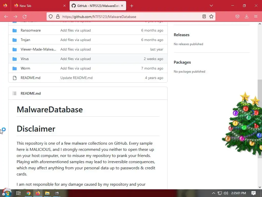Click the scrollbar down arrow

tap(260, 187)
